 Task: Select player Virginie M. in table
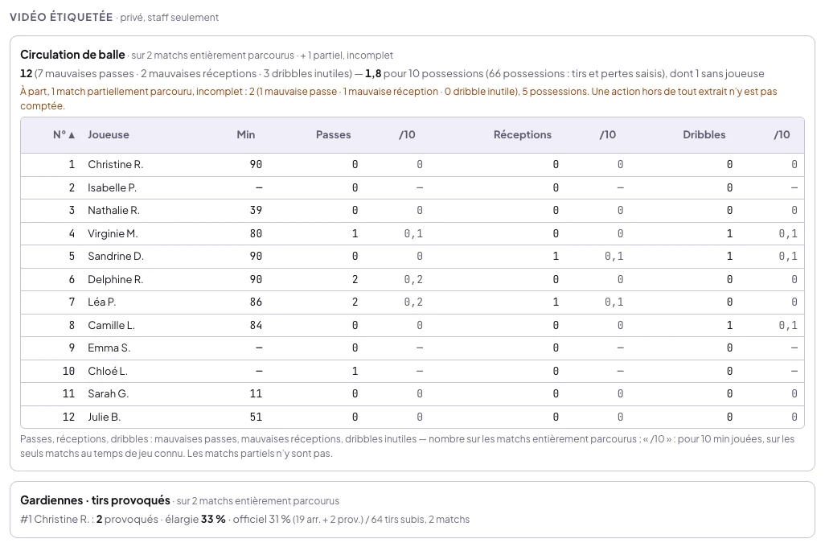tap(412, 234)
